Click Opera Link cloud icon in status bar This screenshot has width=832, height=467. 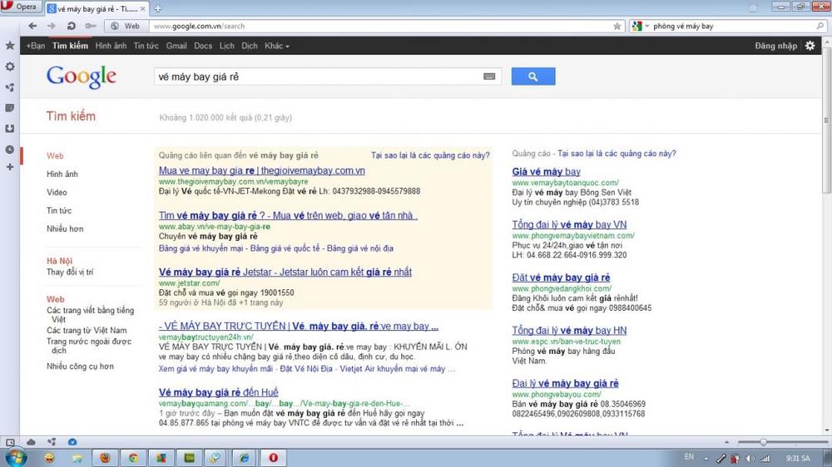point(31,442)
